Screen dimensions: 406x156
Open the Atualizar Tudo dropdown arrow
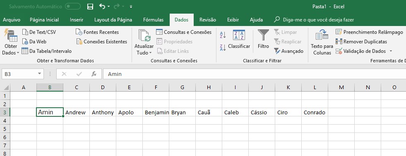150,53
